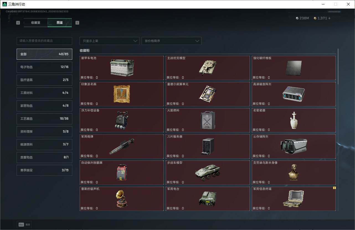Click the gramophone collectible icon
Screen dimensions: 355x230
(122, 198)
